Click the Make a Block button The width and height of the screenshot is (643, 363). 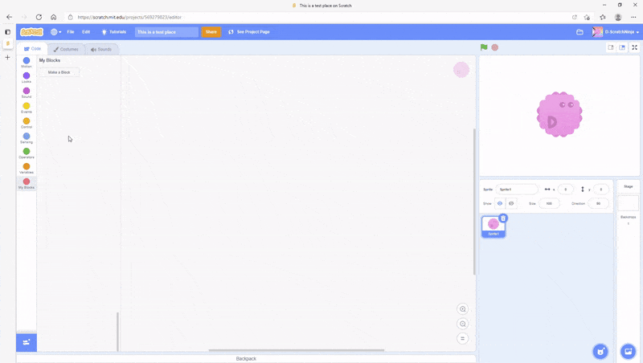tap(59, 72)
